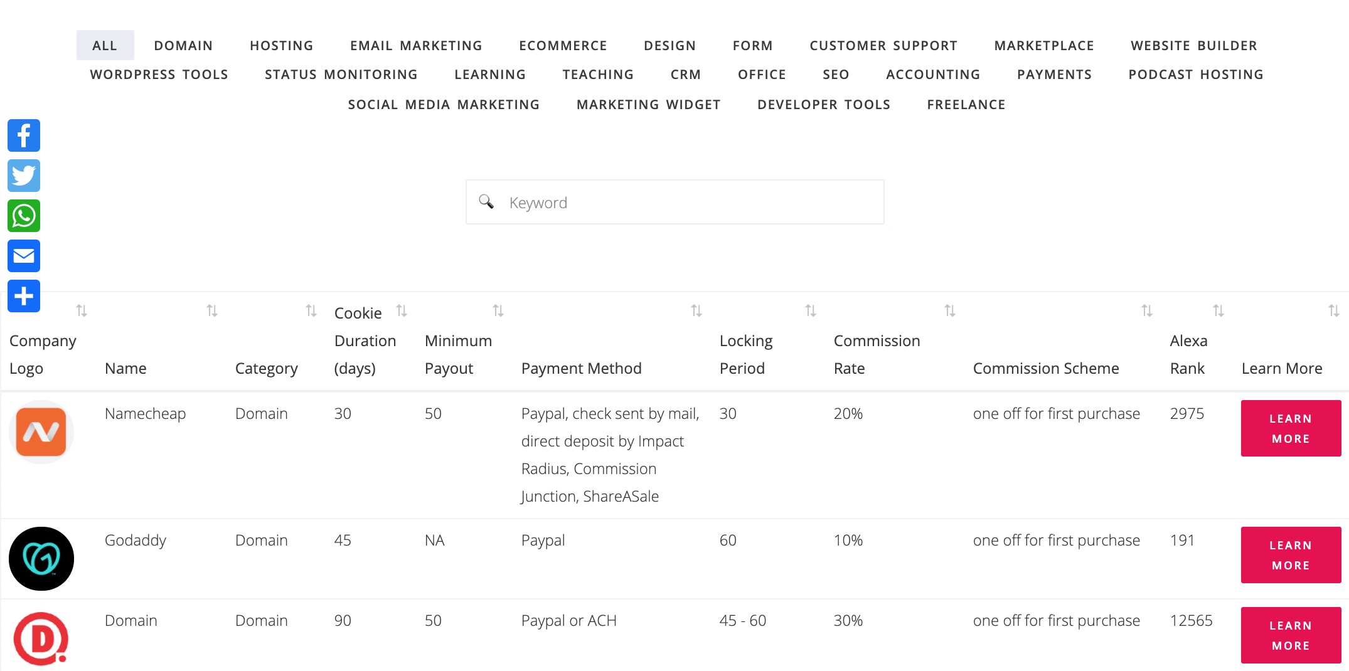Sort by Minimum Payout column
The width and height of the screenshot is (1349, 671).
[498, 311]
